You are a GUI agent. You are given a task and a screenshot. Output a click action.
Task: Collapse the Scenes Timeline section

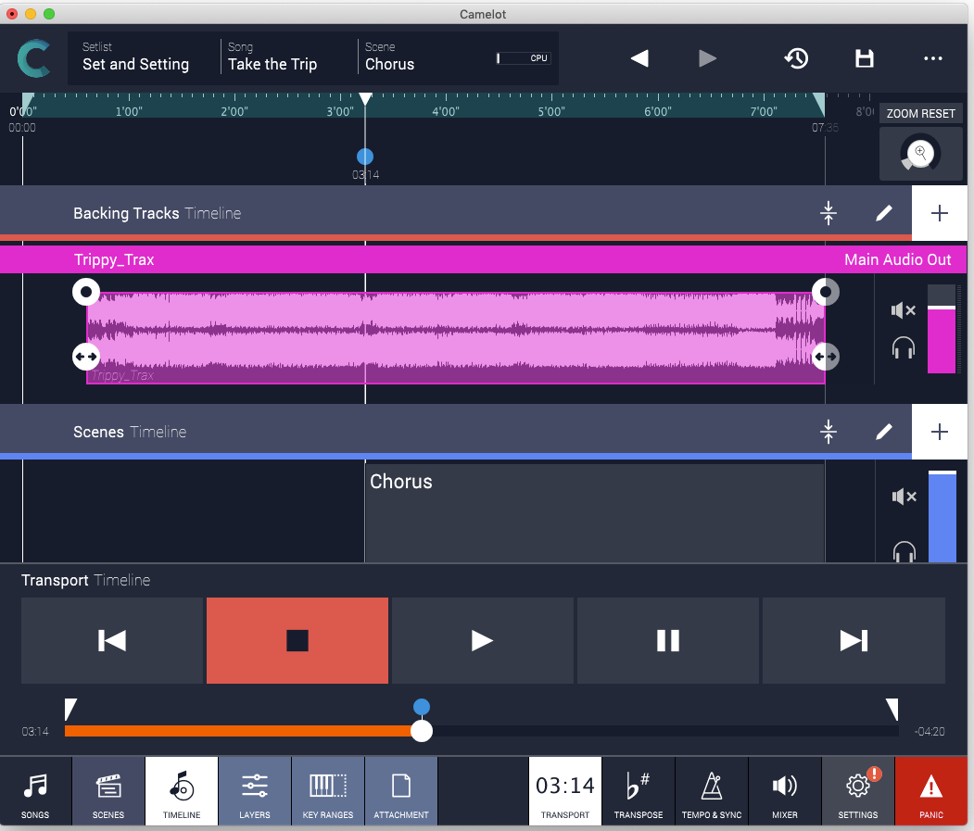[x=828, y=431]
